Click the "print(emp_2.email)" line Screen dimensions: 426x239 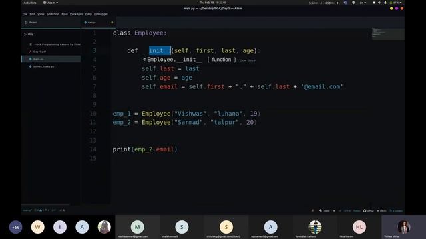coord(145,149)
